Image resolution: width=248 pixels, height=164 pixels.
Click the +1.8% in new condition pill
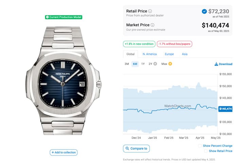(139, 44)
